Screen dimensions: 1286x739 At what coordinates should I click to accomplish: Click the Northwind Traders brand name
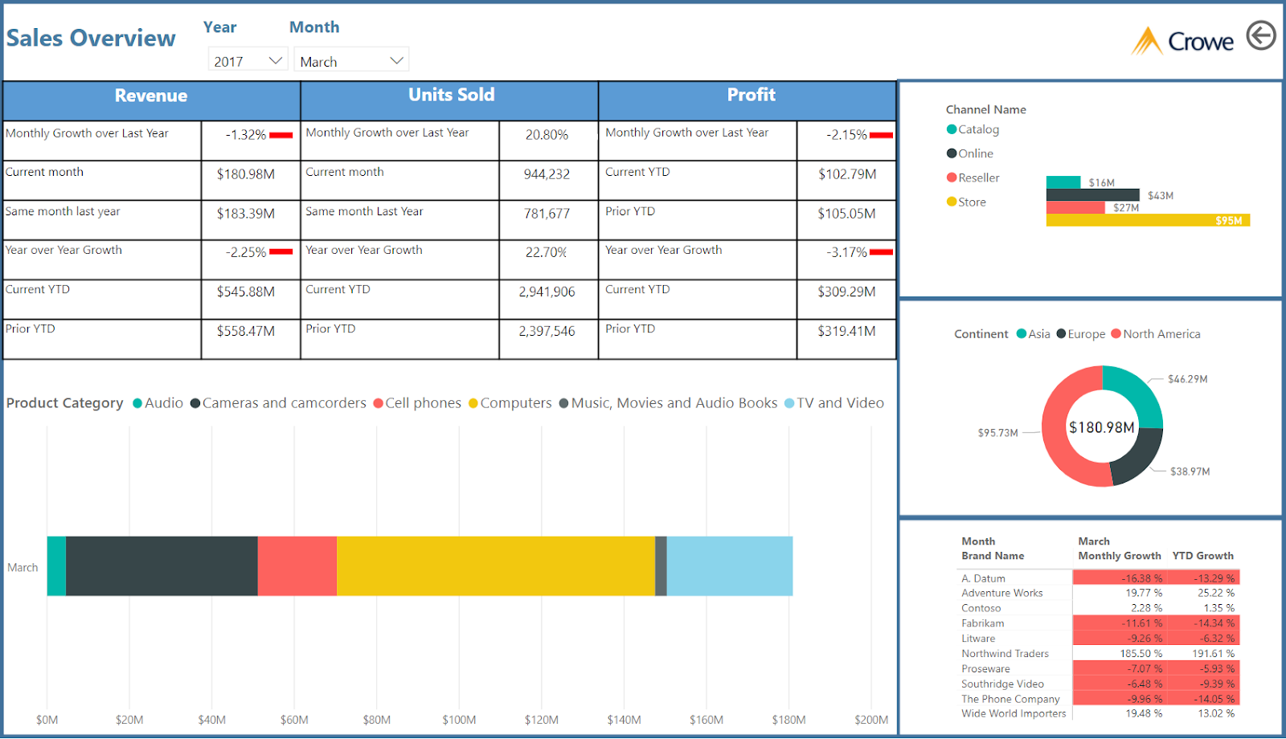point(1005,653)
